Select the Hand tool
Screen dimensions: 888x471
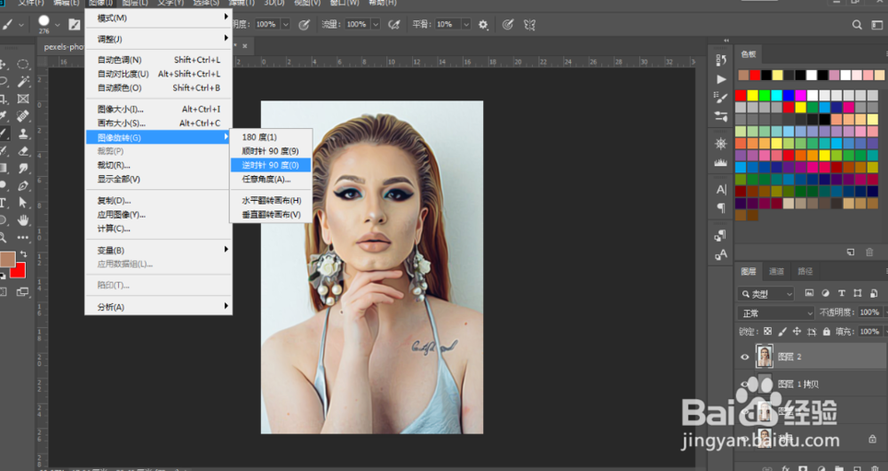pos(23,220)
